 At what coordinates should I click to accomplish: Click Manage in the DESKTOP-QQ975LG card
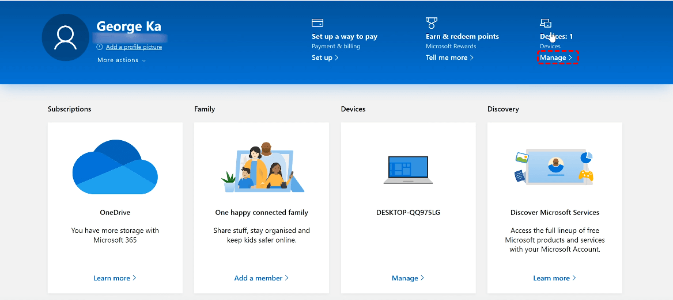tap(407, 278)
